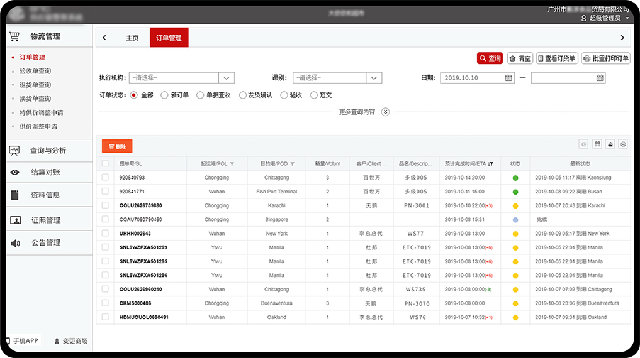Image resolution: width=640 pixels, height=358 pixels.
Task: Open the end date calendar picker
Action: coord(600,78)
